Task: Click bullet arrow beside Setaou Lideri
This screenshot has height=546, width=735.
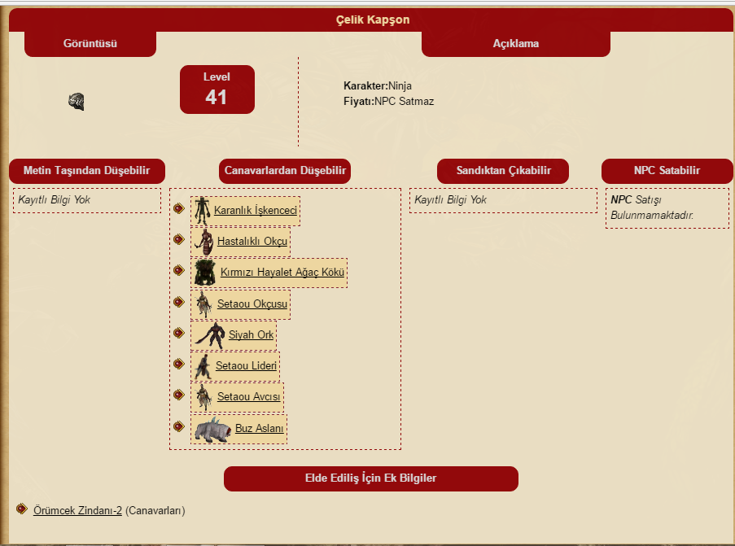Action: [x=178, y=364]
